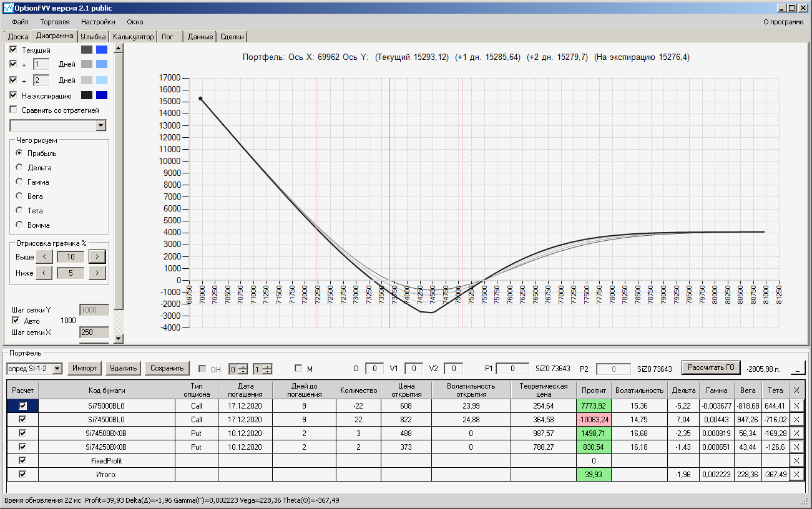Toggle the Текущий curve checkbox
The height and width of the screenshot is (509, 812).
click(13, 49)
